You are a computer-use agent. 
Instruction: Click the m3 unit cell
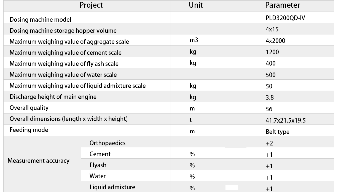point(194,40)
